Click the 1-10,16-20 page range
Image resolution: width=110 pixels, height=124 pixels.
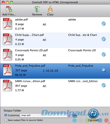(50, 71)
